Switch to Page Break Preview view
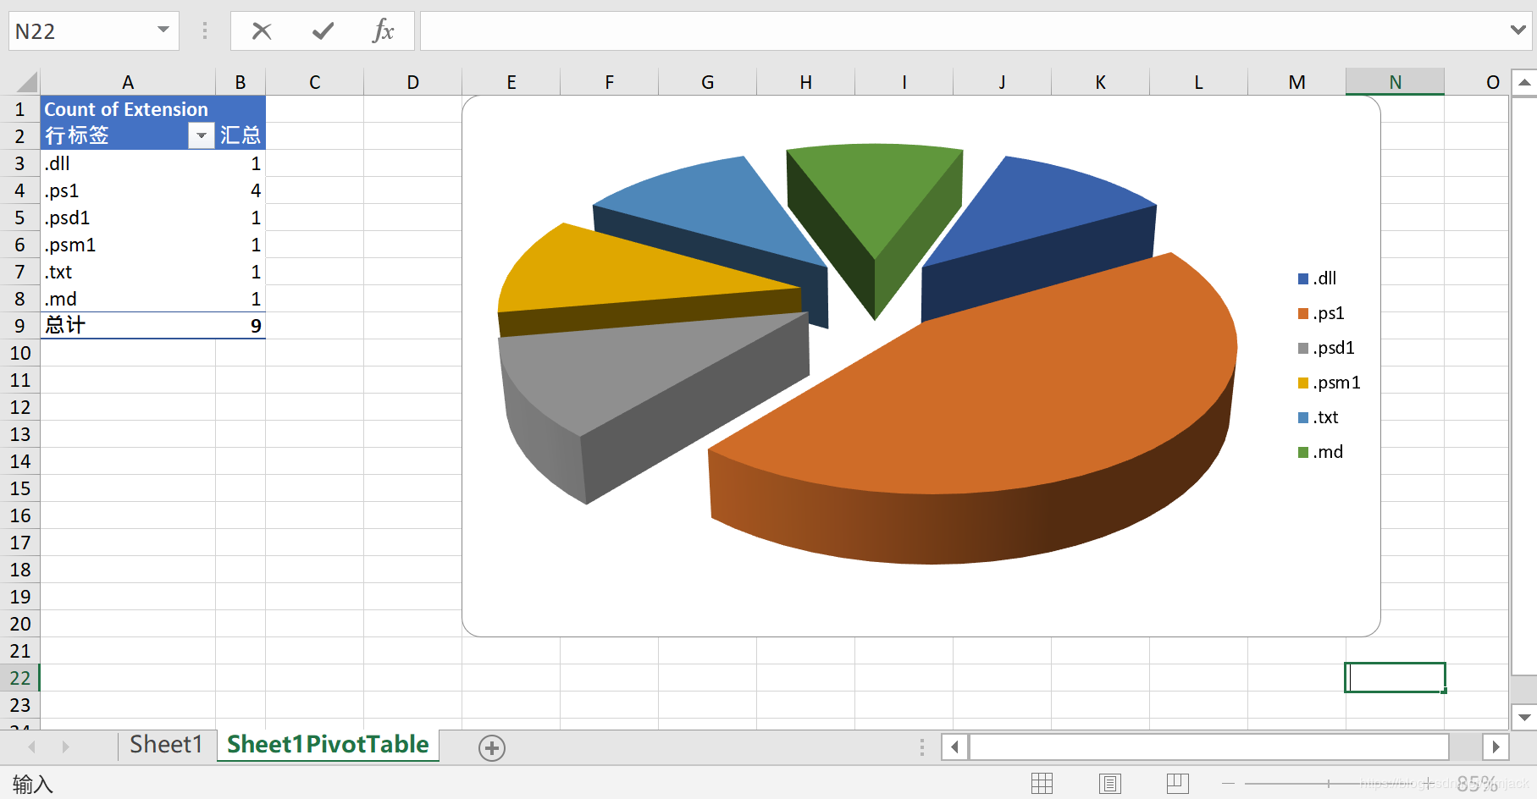The height and width of the screenshot is (799, 1537). coord(1178,784)
